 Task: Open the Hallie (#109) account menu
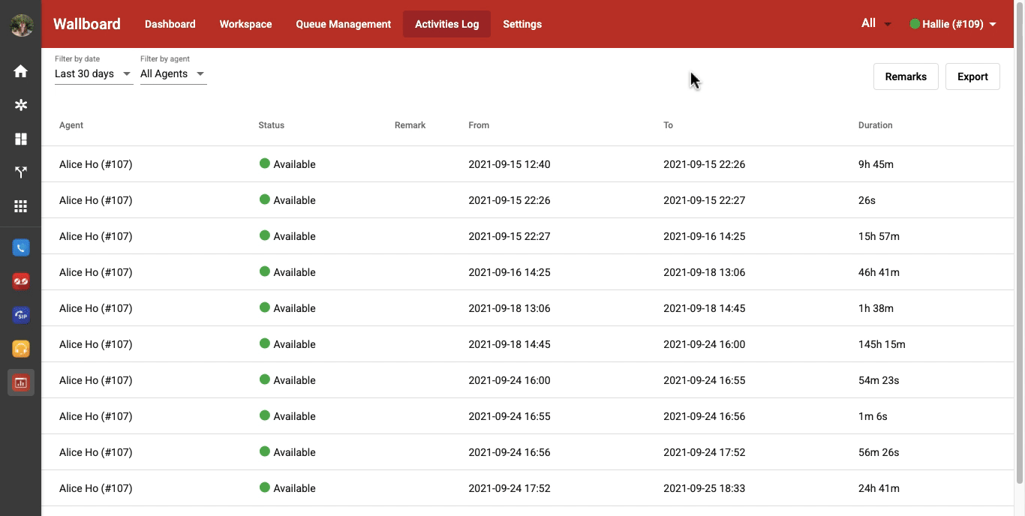(x=954, y=23)
